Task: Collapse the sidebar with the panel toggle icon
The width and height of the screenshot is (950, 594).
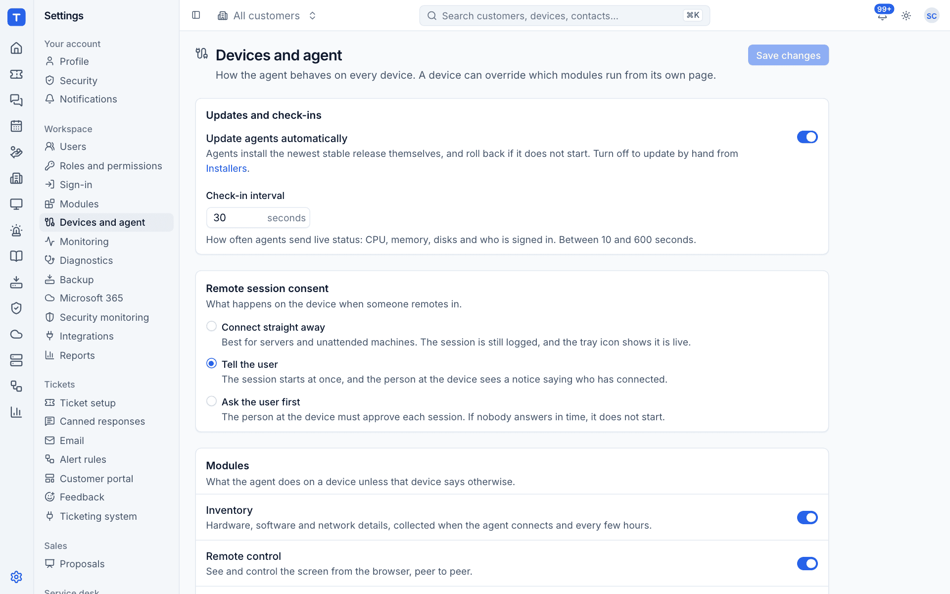Action: pos(196,15)
